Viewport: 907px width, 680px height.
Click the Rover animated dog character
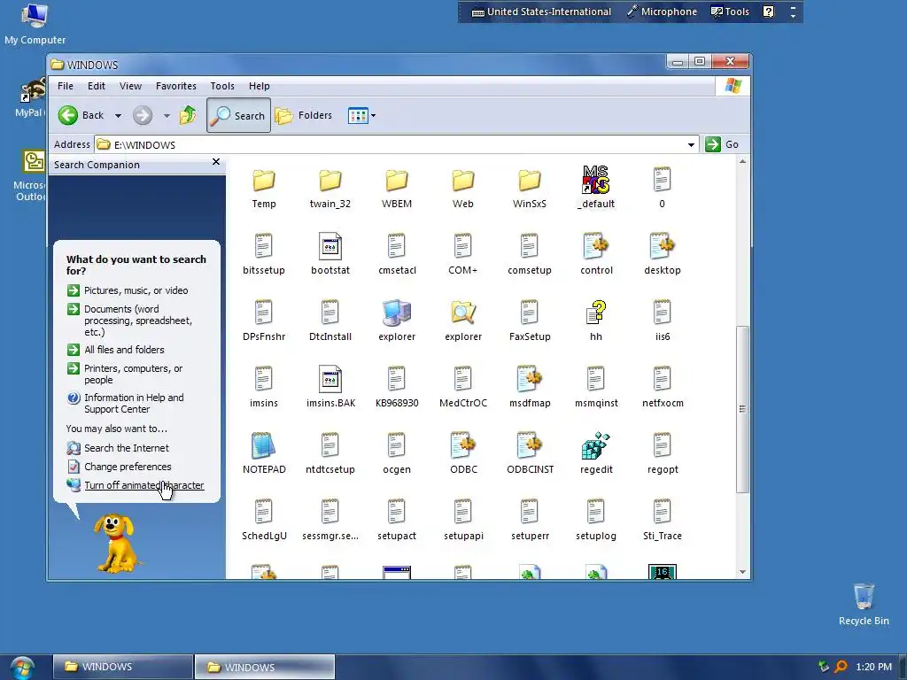[118, 544]
